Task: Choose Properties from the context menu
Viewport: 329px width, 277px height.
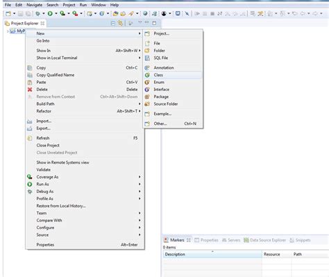Action: coord(84,245)
